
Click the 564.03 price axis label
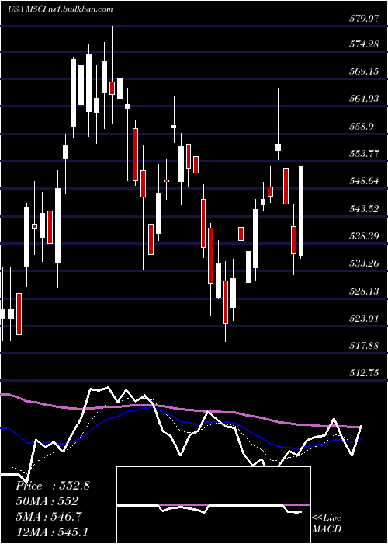(x=364, y=99)
